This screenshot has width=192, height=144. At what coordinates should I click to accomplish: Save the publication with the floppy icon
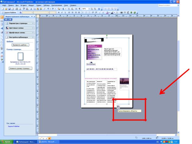click(x=9, y=9)
